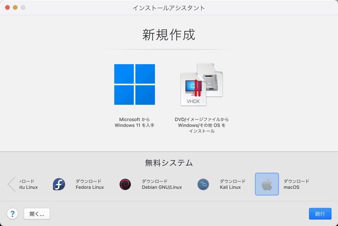Open help with the question mark button

click(x=12, y=214)
